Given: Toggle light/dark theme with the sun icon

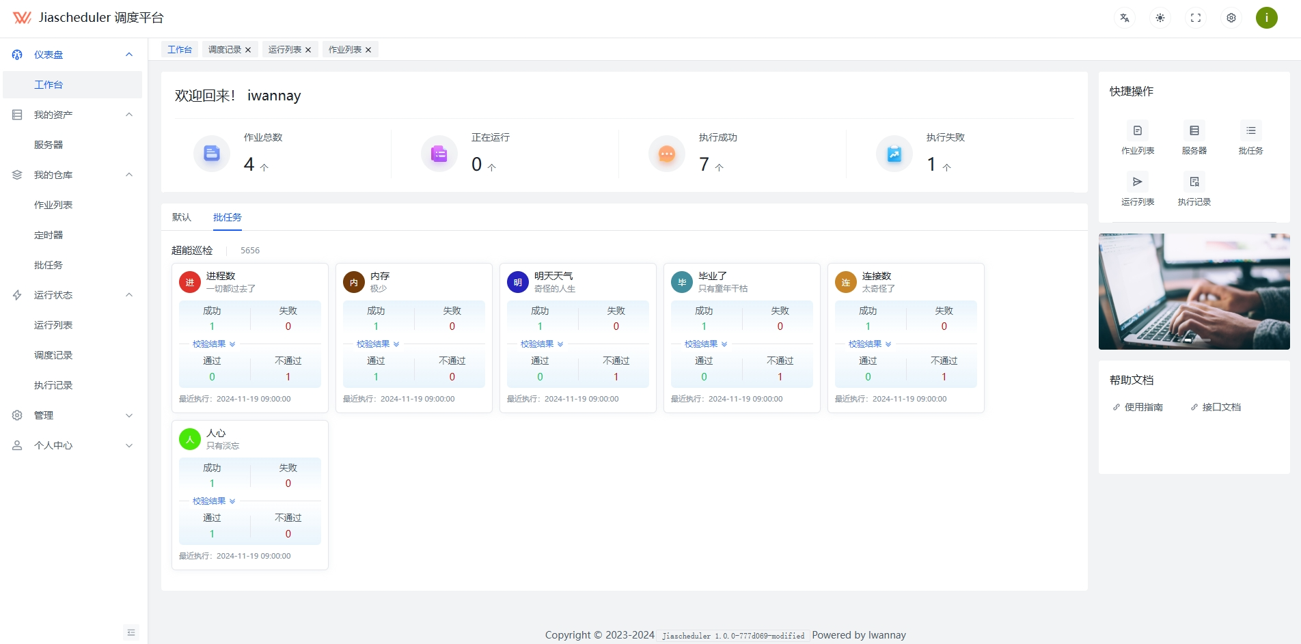Looking at the screenshot, I should [1160, 18].
